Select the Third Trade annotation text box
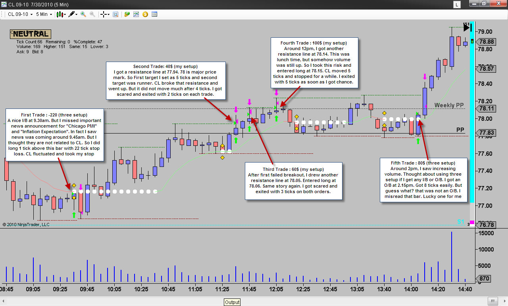Viewport: 508px width, 306px height. pos(293,180)
